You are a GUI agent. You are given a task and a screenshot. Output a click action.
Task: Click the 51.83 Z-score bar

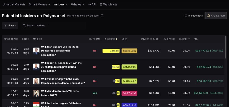tap(116, 67)
